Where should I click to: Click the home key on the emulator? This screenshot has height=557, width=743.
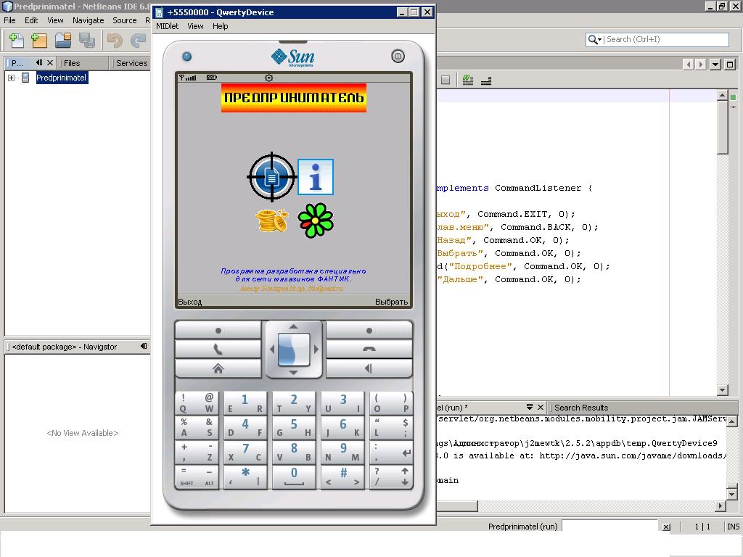218,368
